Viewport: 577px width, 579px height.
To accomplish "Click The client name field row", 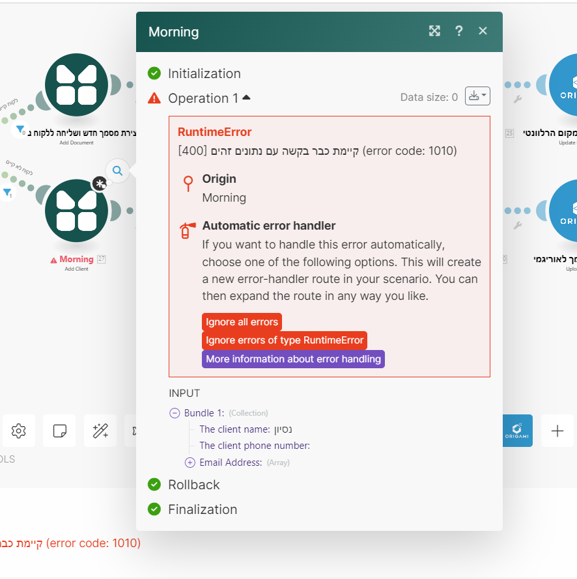I will (246, 429).
